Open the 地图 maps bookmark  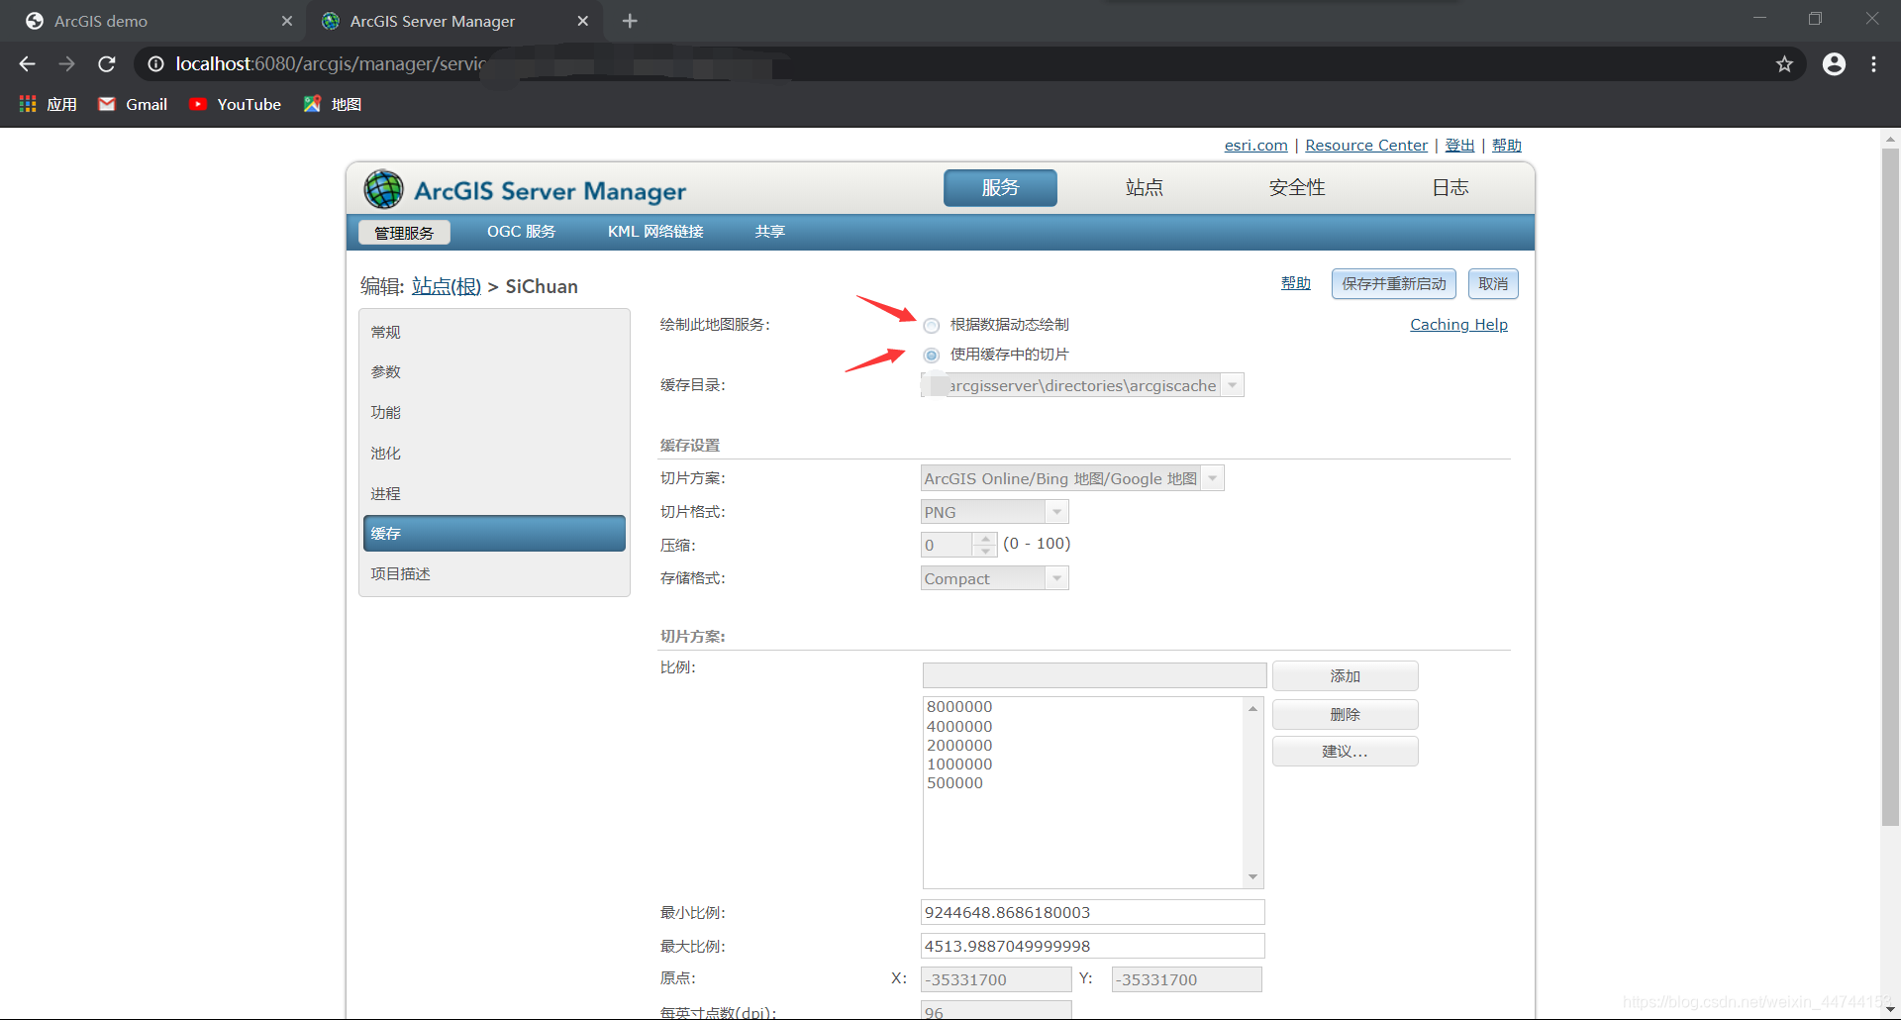click(x=333, y=104)
